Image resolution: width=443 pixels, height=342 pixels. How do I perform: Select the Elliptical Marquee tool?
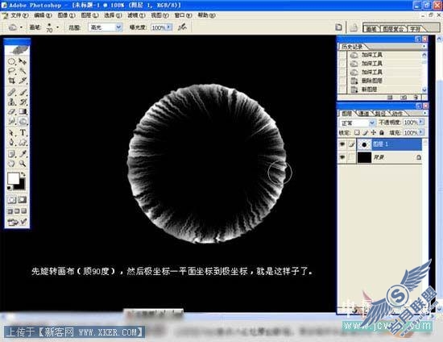click(11, 61)
